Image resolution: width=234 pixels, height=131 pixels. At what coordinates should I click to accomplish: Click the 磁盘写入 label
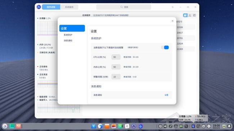[x=43, y=100]
